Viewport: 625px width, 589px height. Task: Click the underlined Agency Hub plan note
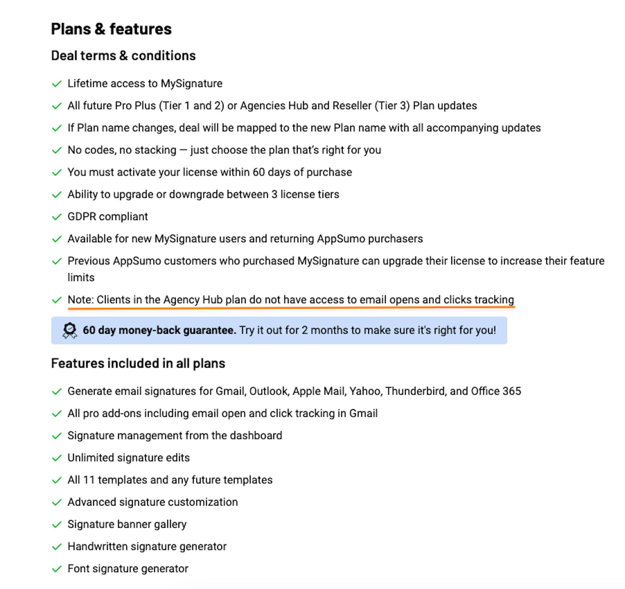291,300
